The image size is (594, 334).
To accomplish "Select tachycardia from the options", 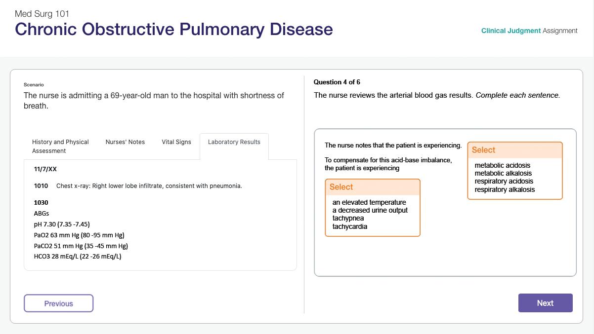I will click(x=349, y=226).
